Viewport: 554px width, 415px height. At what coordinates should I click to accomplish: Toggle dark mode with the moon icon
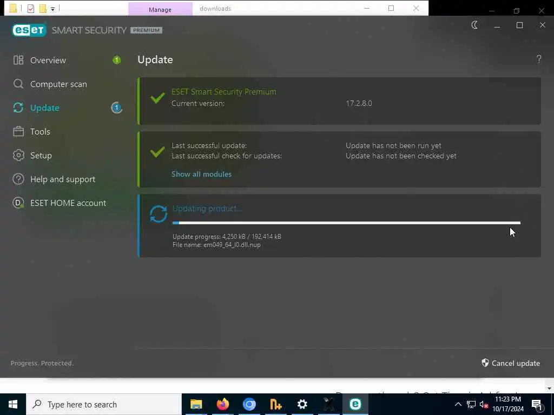coord(474,25)
